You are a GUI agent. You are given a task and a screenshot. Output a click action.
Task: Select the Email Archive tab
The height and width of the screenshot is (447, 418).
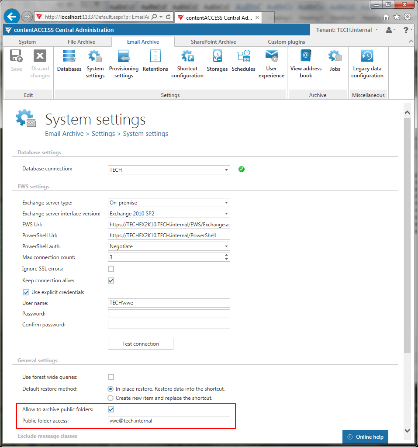[143, 42]
